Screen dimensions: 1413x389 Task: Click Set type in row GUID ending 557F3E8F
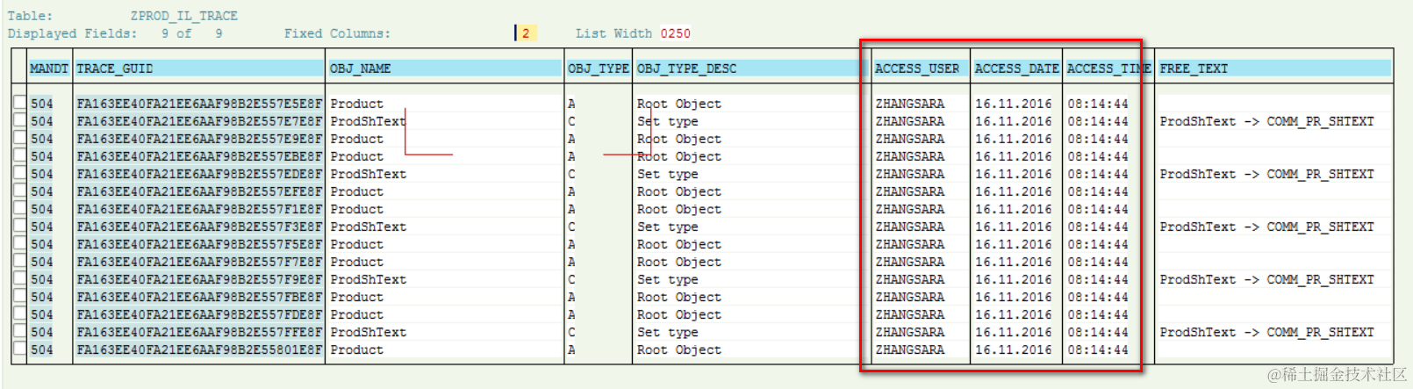(x=667, y=227)
